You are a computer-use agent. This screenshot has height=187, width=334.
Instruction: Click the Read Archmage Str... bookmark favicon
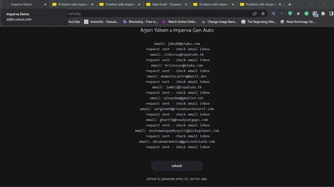[282, 22]
